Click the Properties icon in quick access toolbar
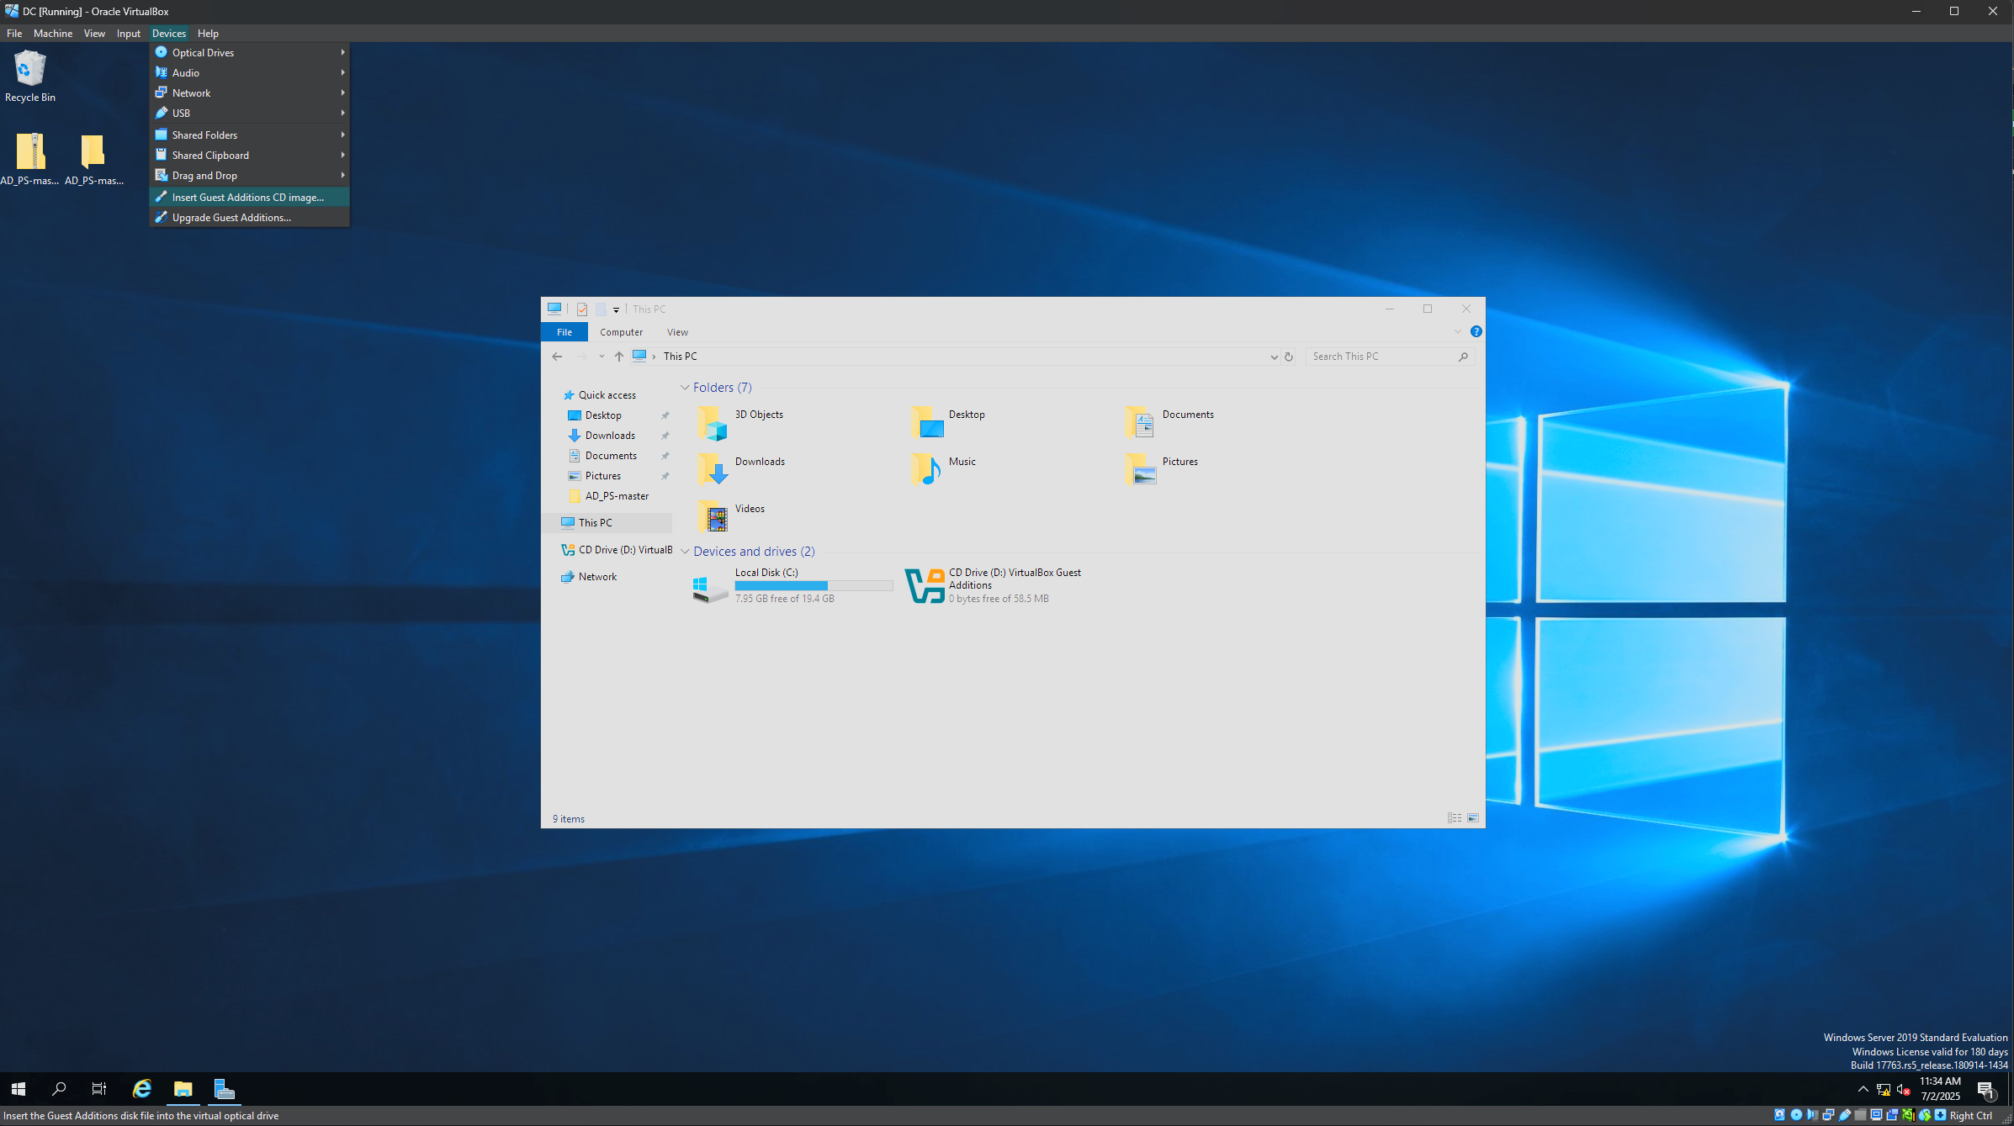 click(x=582, y=309)
